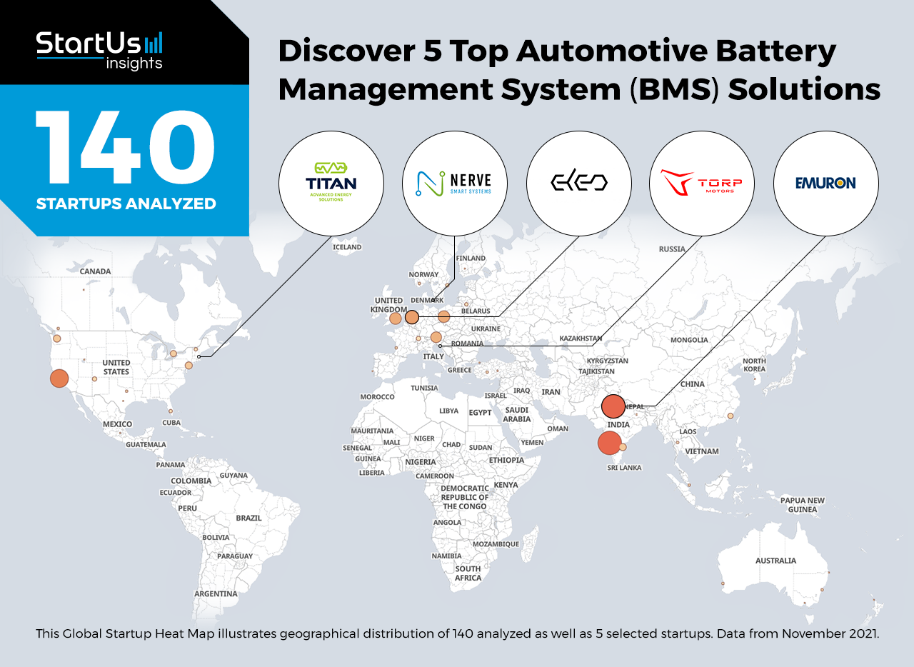Select the Brazil label on the map
This screenshot has height=667, width=914.
[x=248, y=518]
